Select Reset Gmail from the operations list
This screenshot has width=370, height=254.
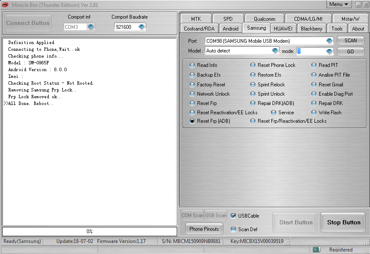[x=314, y=84]
